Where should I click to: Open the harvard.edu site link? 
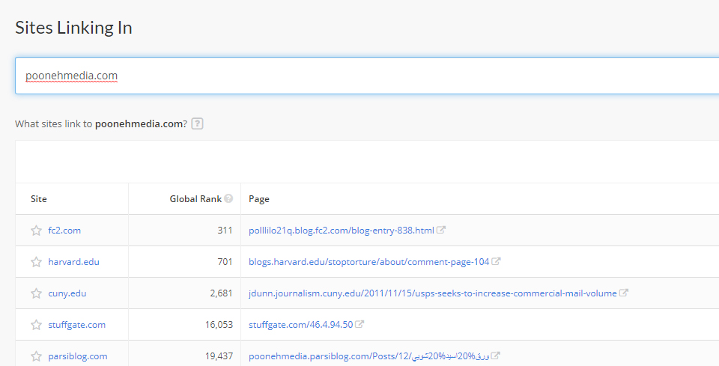point(74,262)
